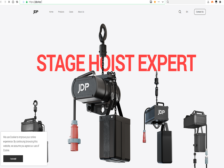
Task: Go to the browser home page icon
Action: [x=13, y=2]
